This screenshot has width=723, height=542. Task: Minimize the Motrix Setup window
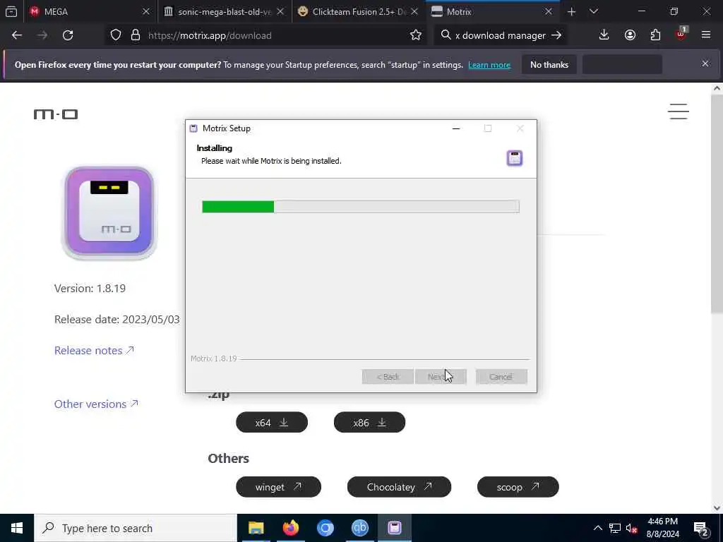click(x=456, y=128)
